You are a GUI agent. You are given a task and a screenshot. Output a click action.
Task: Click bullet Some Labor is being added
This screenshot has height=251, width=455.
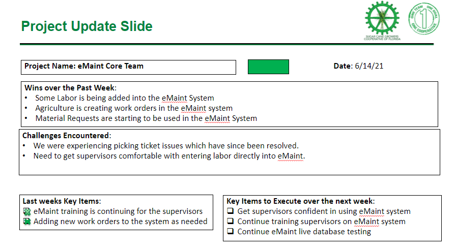(x=125, y=98)
